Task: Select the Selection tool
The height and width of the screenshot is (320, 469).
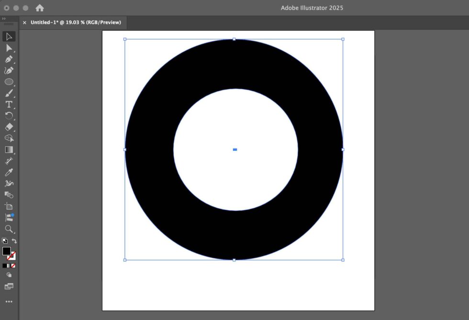Action: pyautogui.click(x=9, y=36)
